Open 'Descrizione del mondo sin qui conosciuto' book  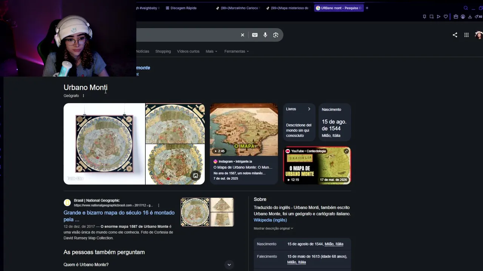(x=299, y=130)
